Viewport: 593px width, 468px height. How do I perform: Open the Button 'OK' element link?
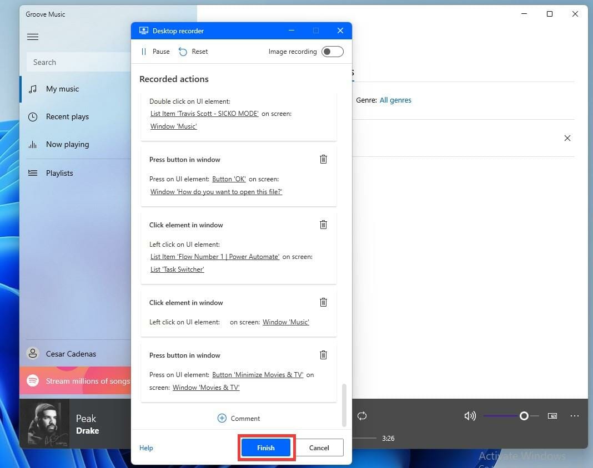tap(229, 179)
